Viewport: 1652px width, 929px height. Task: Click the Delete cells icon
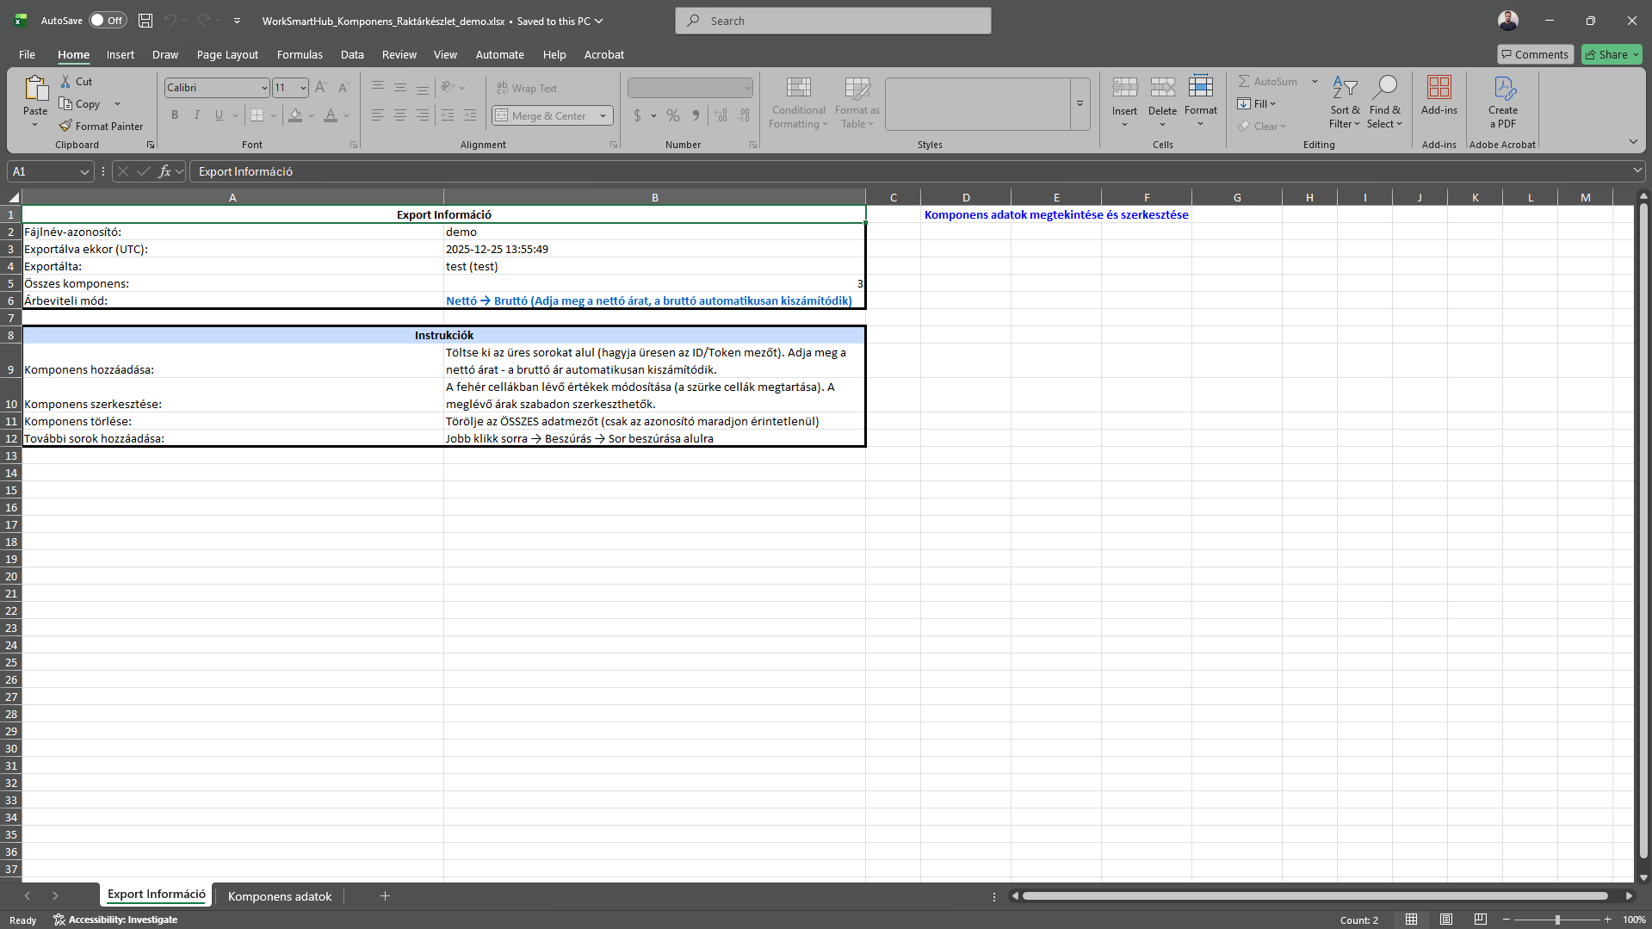pos(1162,88)
